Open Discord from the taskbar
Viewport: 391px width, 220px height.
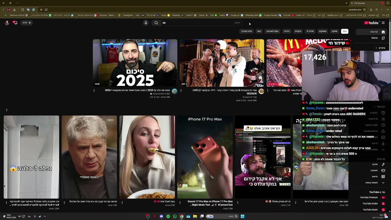point(161,216)
